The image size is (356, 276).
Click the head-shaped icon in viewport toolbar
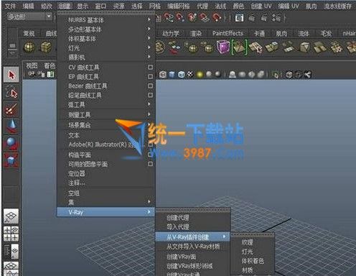[232, 75]
